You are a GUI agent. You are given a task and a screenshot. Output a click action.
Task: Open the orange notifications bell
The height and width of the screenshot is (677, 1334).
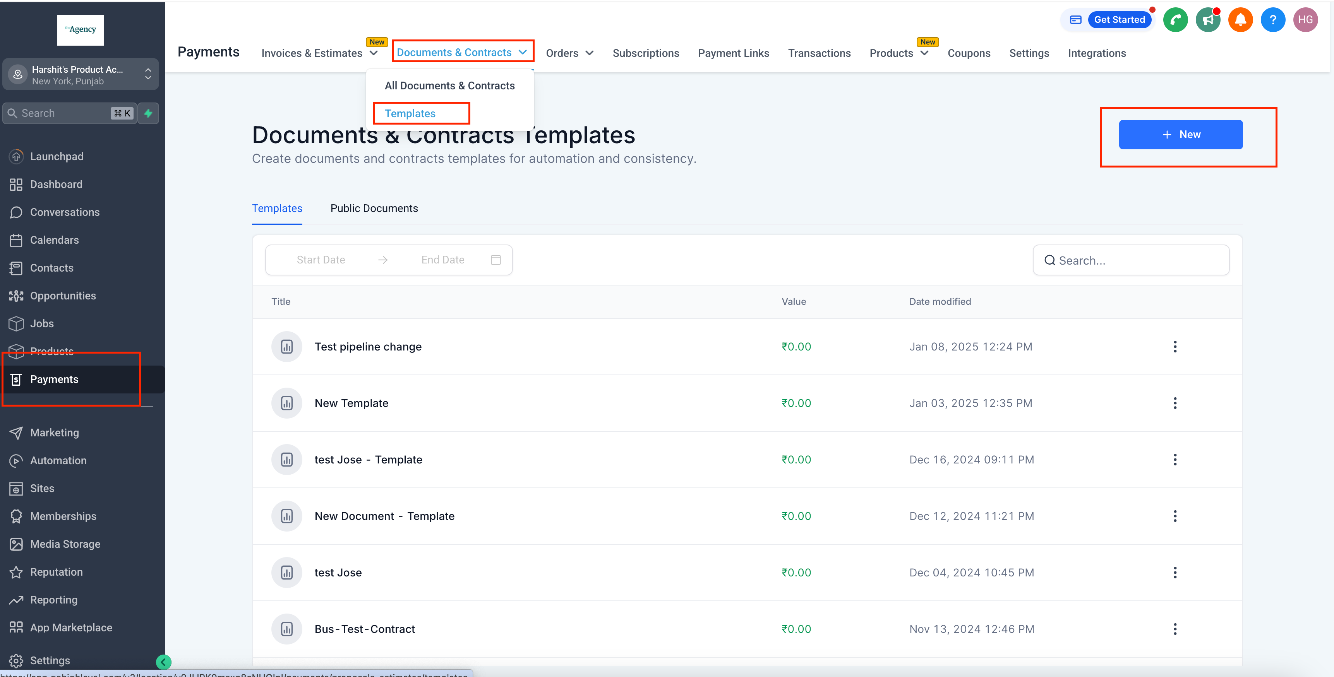1240,20
